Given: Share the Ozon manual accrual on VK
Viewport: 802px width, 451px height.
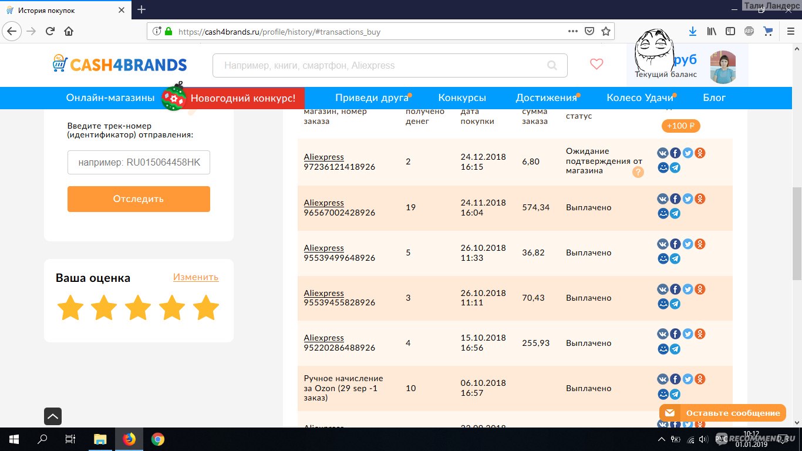Looking at the screenshot, I should tap(663, 379).
